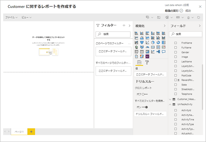Check the State field
Screen dimensions: 206x142
tap(175, 85)
